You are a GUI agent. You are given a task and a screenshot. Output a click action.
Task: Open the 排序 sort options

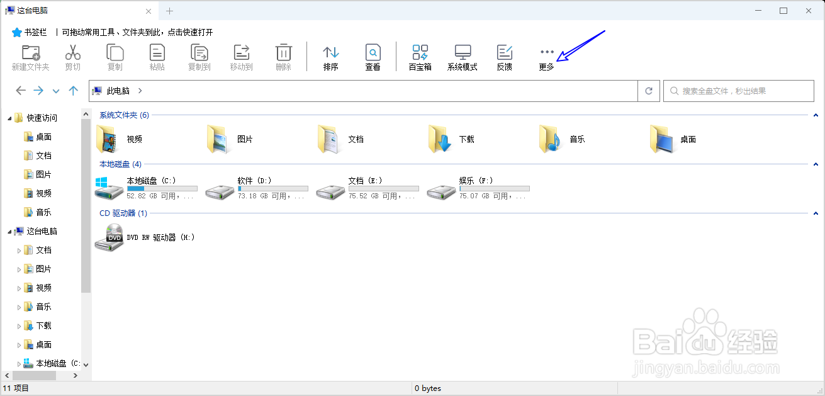pyautogui.click(x=330, y=57)
